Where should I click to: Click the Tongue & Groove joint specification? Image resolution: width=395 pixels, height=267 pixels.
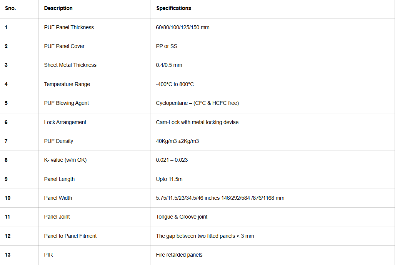click(x=182, y=217)
